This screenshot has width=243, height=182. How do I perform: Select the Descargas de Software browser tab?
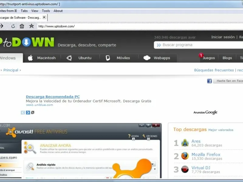click(x=23, y=18)
